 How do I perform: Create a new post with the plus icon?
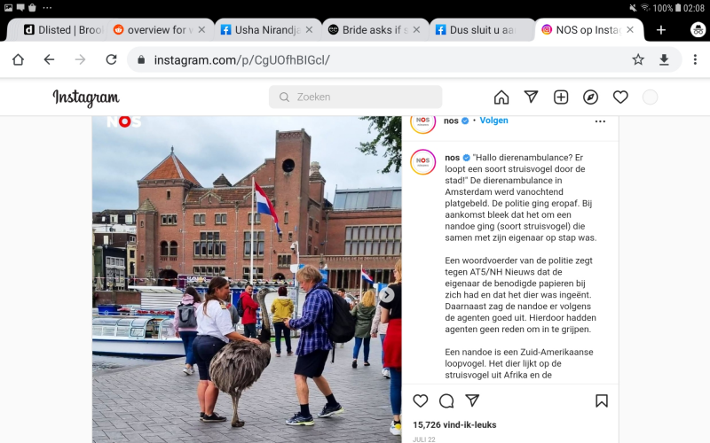coord(561,97)
